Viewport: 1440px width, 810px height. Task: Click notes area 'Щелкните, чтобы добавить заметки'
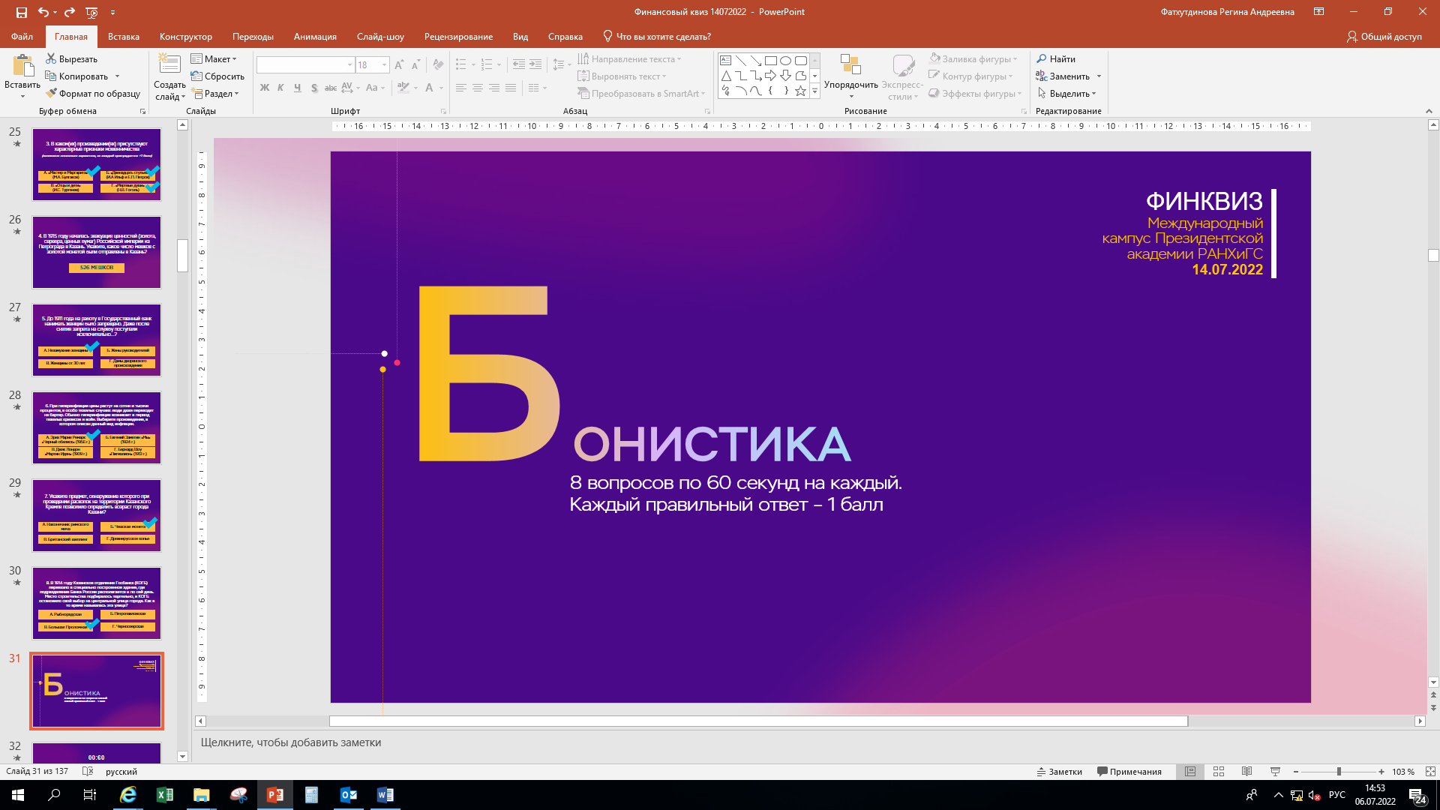pyautogui.click(x=291, y=742)
